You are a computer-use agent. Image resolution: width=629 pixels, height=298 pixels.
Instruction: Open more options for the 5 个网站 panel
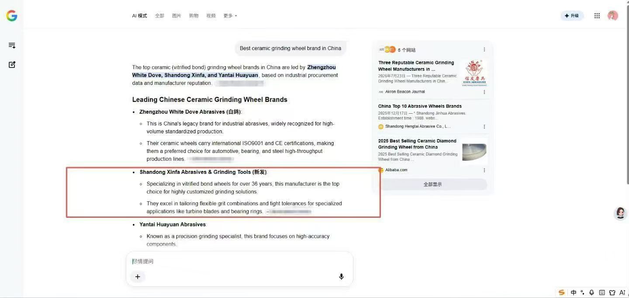pyautogui.click(x=484, y=50)
